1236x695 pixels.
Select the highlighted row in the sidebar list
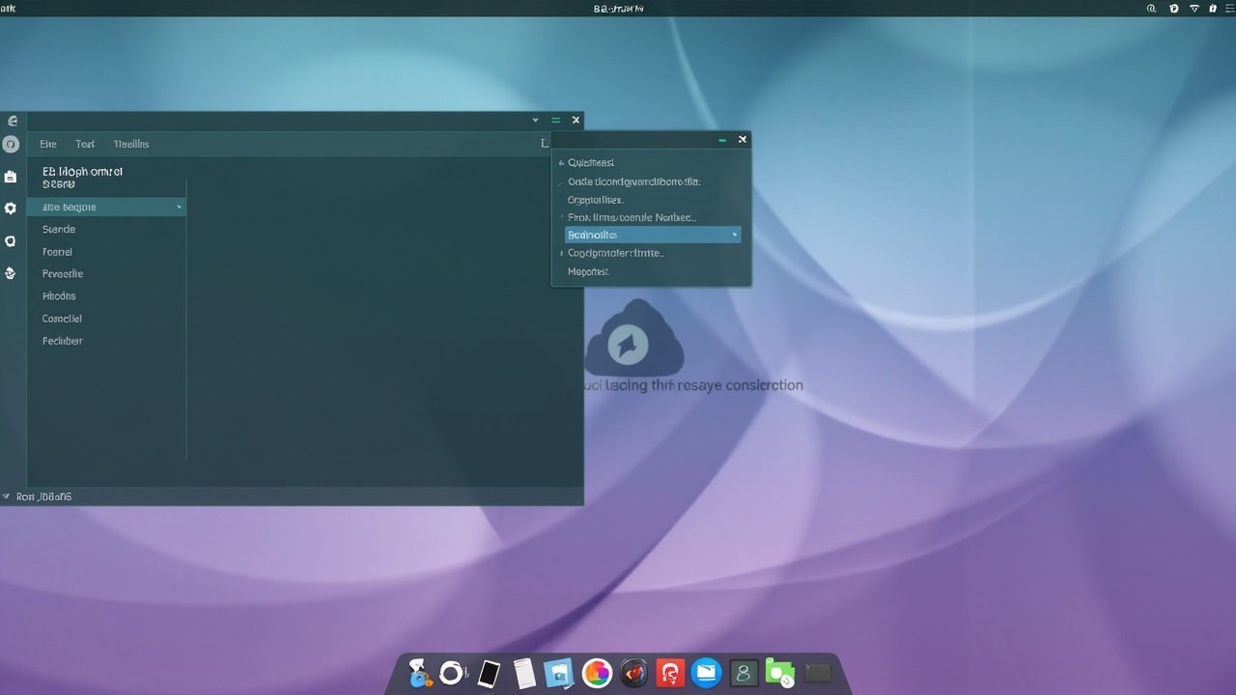point(106,208)
